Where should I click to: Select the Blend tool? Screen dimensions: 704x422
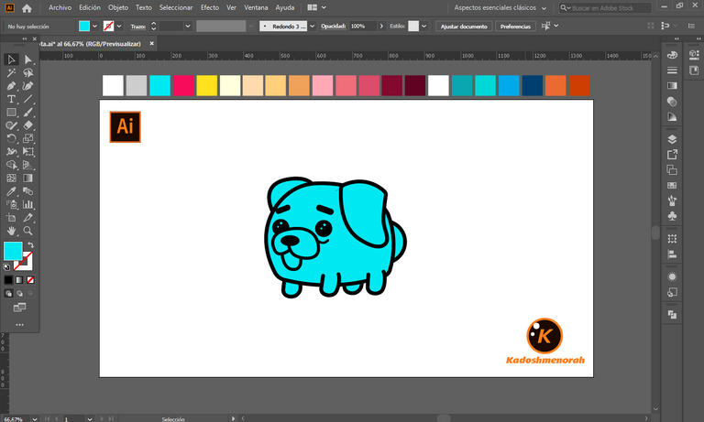pos(27,191)
